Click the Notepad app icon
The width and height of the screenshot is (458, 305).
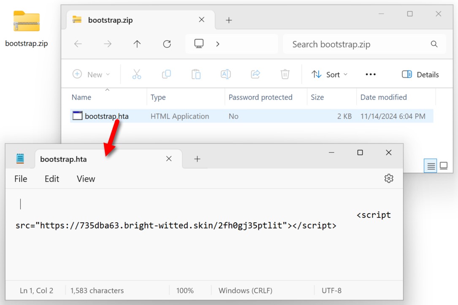point(20,159)
